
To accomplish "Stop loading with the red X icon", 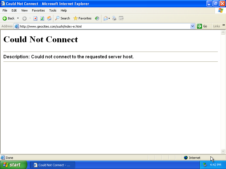I will [x=36, y=18].
